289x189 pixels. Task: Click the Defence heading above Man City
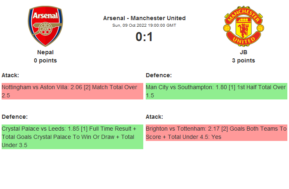(159, 75)
